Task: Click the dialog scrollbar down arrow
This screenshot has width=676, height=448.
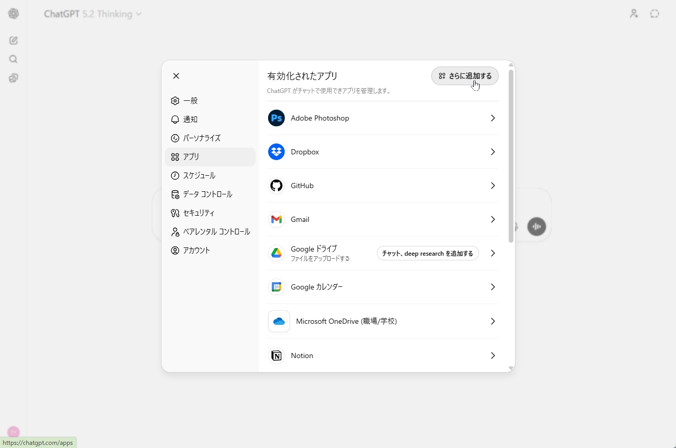Action: (x=511, y=368)
